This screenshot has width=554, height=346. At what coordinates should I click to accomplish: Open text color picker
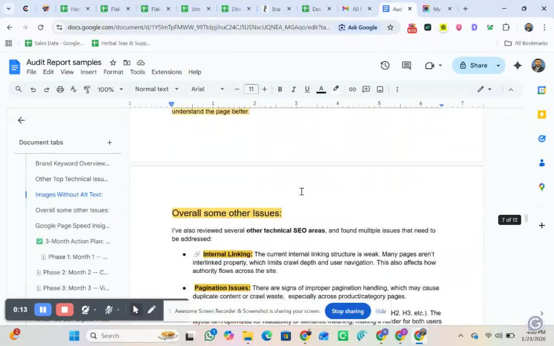(321, 89)
